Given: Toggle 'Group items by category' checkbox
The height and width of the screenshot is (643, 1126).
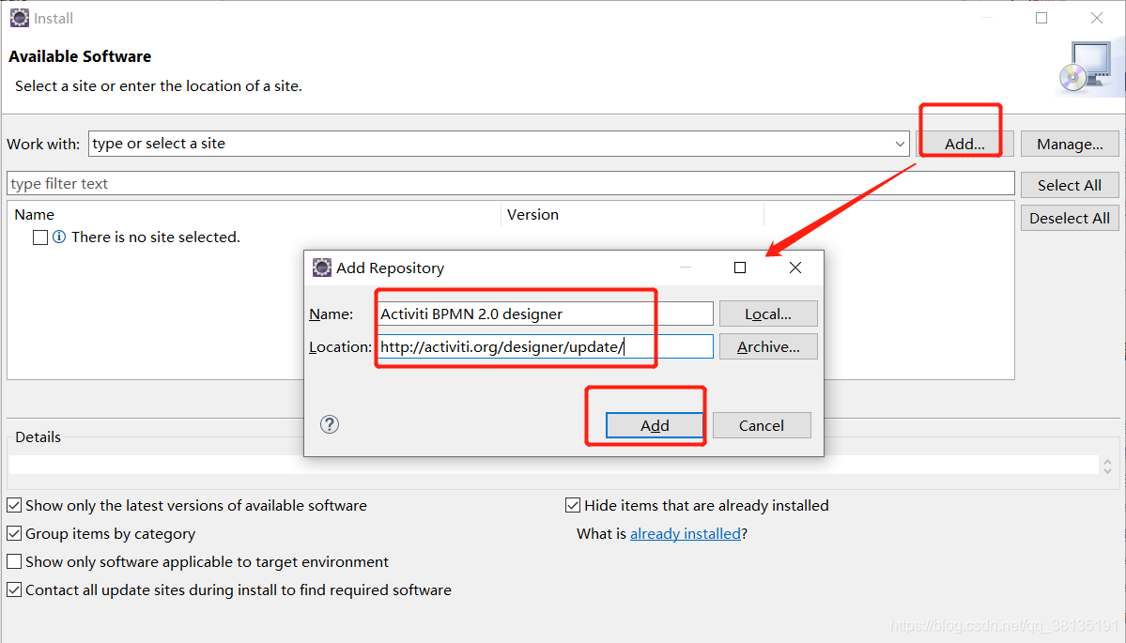Looking at the screenshot, I should [14, 533].
